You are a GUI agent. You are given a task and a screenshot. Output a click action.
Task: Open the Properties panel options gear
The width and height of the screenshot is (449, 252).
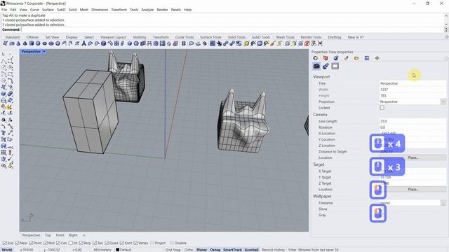(x=447, y=58)
